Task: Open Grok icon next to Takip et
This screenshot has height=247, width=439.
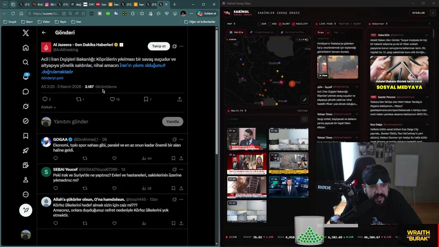Action: pyautogui.click(x=175, y=46)
